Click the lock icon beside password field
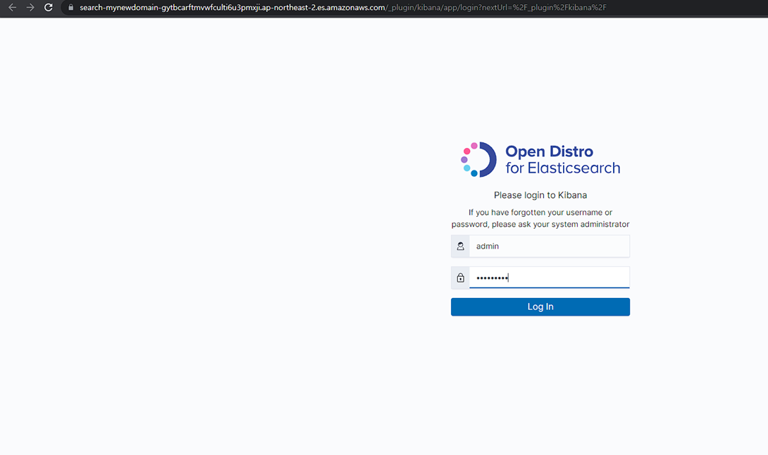 click(460, 278)
